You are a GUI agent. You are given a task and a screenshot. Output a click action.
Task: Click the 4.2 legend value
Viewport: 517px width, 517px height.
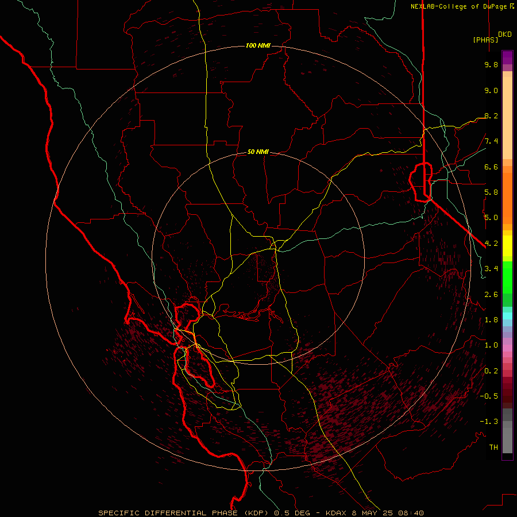tap(491, 244)
